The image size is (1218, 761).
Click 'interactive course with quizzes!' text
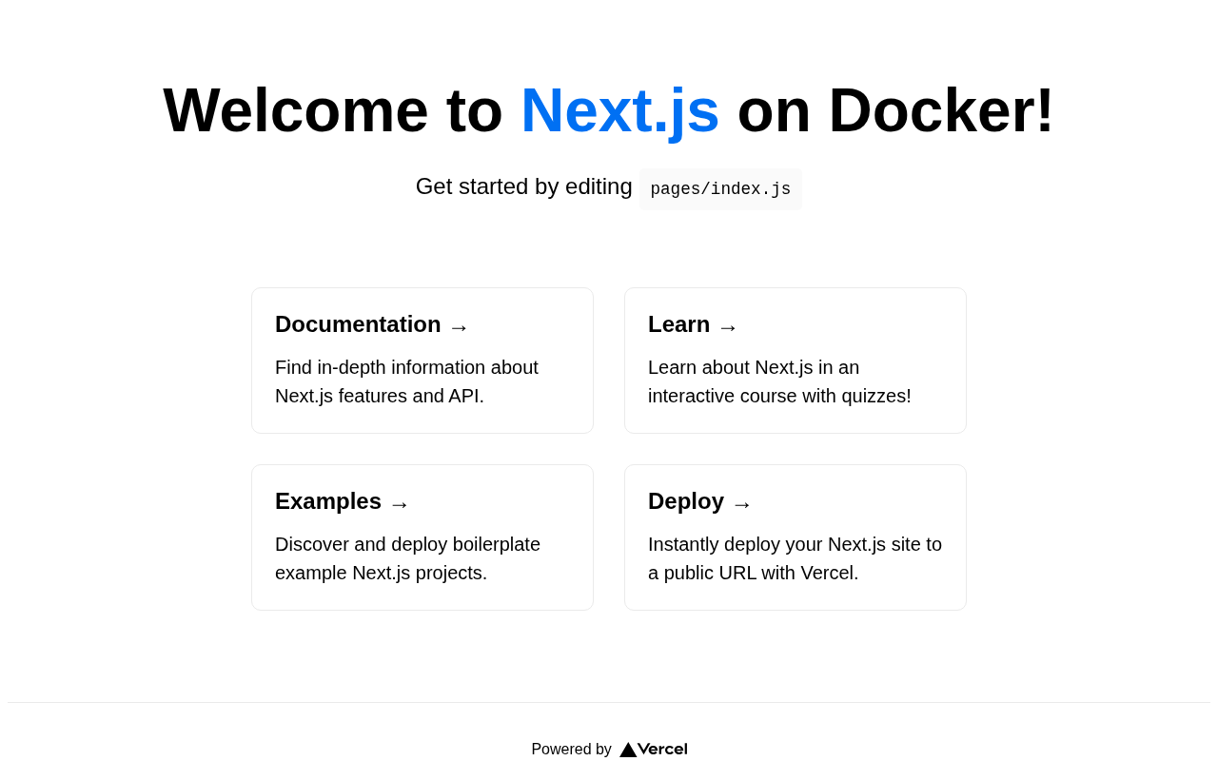coord(779,396)
